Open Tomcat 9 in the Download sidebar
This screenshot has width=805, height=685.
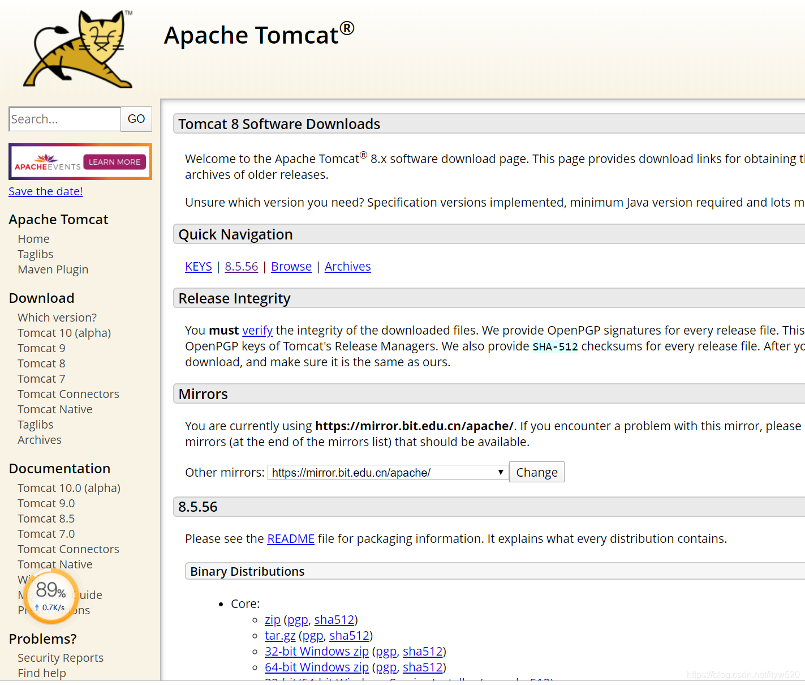click(x=41, y=348)
